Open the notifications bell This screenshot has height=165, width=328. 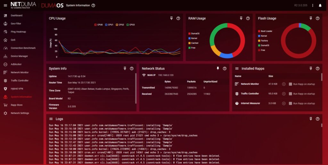point(320,5)
